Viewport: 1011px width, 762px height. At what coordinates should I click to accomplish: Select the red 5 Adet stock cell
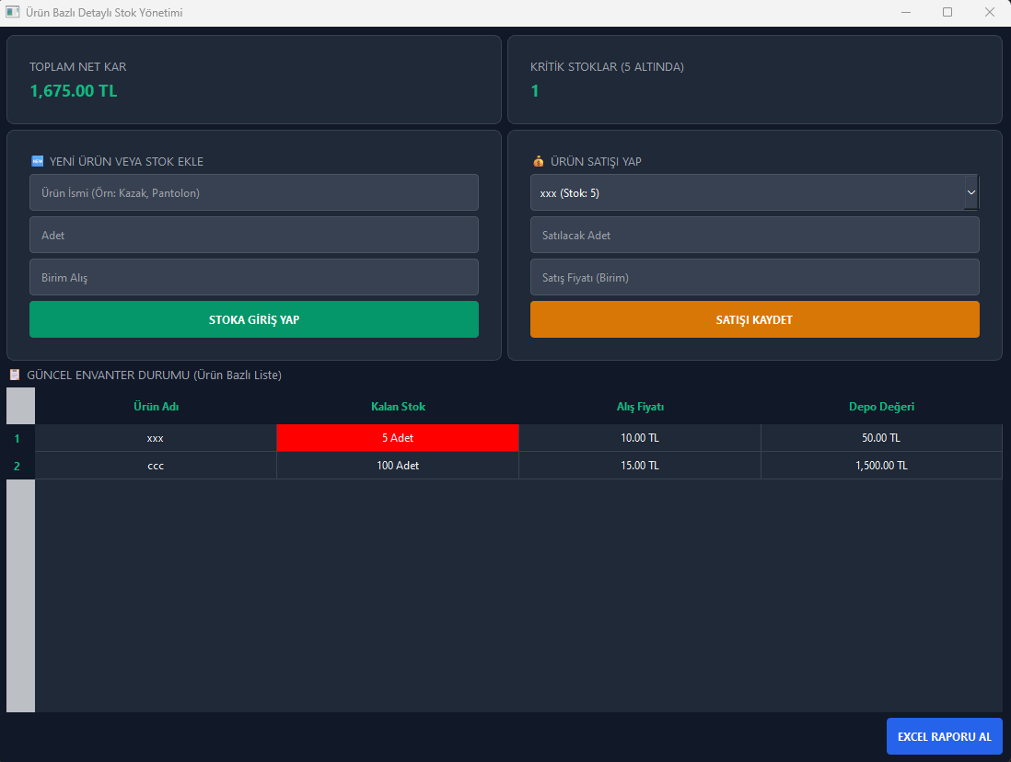(x=398, y=438)
